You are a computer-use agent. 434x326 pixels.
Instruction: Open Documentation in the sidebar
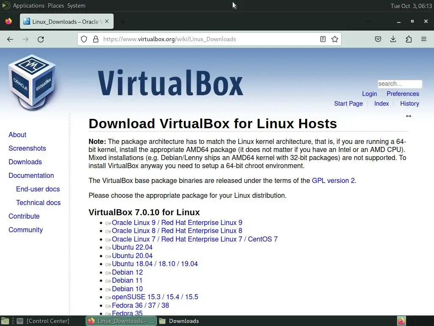click(x=31, y=175)
